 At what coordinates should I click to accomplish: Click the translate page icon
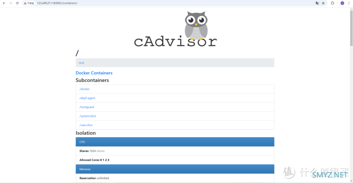317,3
